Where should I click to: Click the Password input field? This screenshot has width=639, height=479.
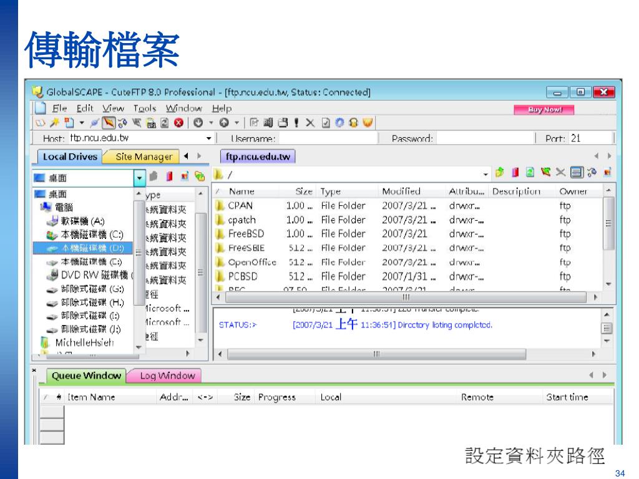485,138
